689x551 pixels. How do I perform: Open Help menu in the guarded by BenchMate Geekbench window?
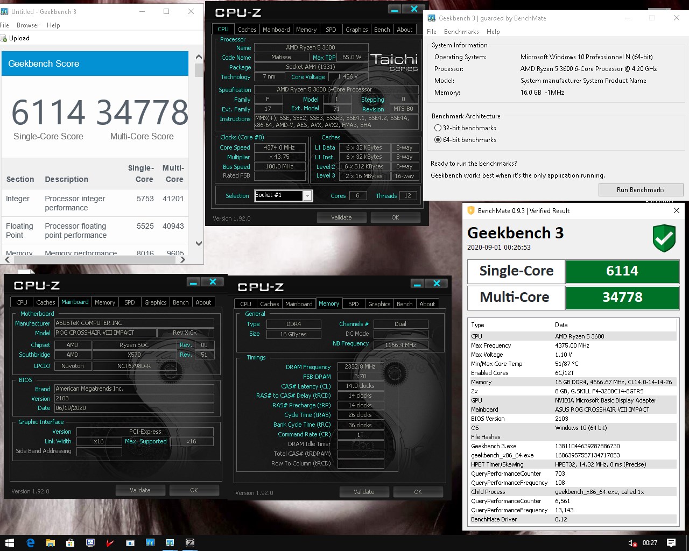click(493, 32)
